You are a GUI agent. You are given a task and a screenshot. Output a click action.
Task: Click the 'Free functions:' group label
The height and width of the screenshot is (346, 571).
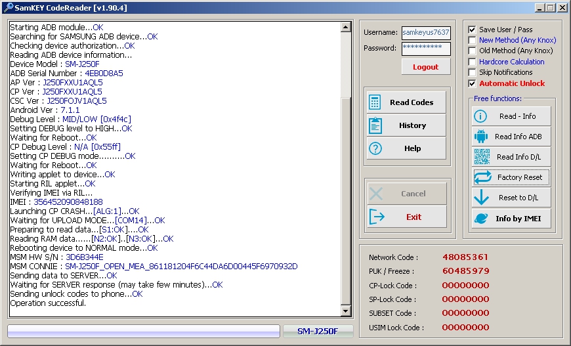tap(497, 98)
